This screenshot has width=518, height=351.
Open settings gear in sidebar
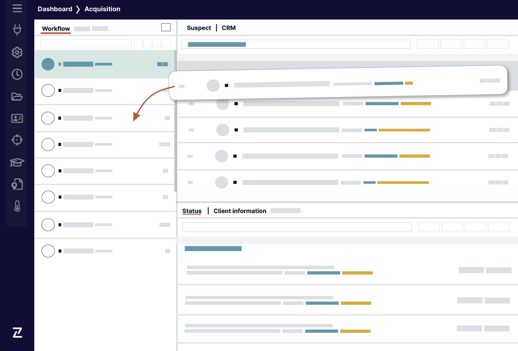point(17,52)
